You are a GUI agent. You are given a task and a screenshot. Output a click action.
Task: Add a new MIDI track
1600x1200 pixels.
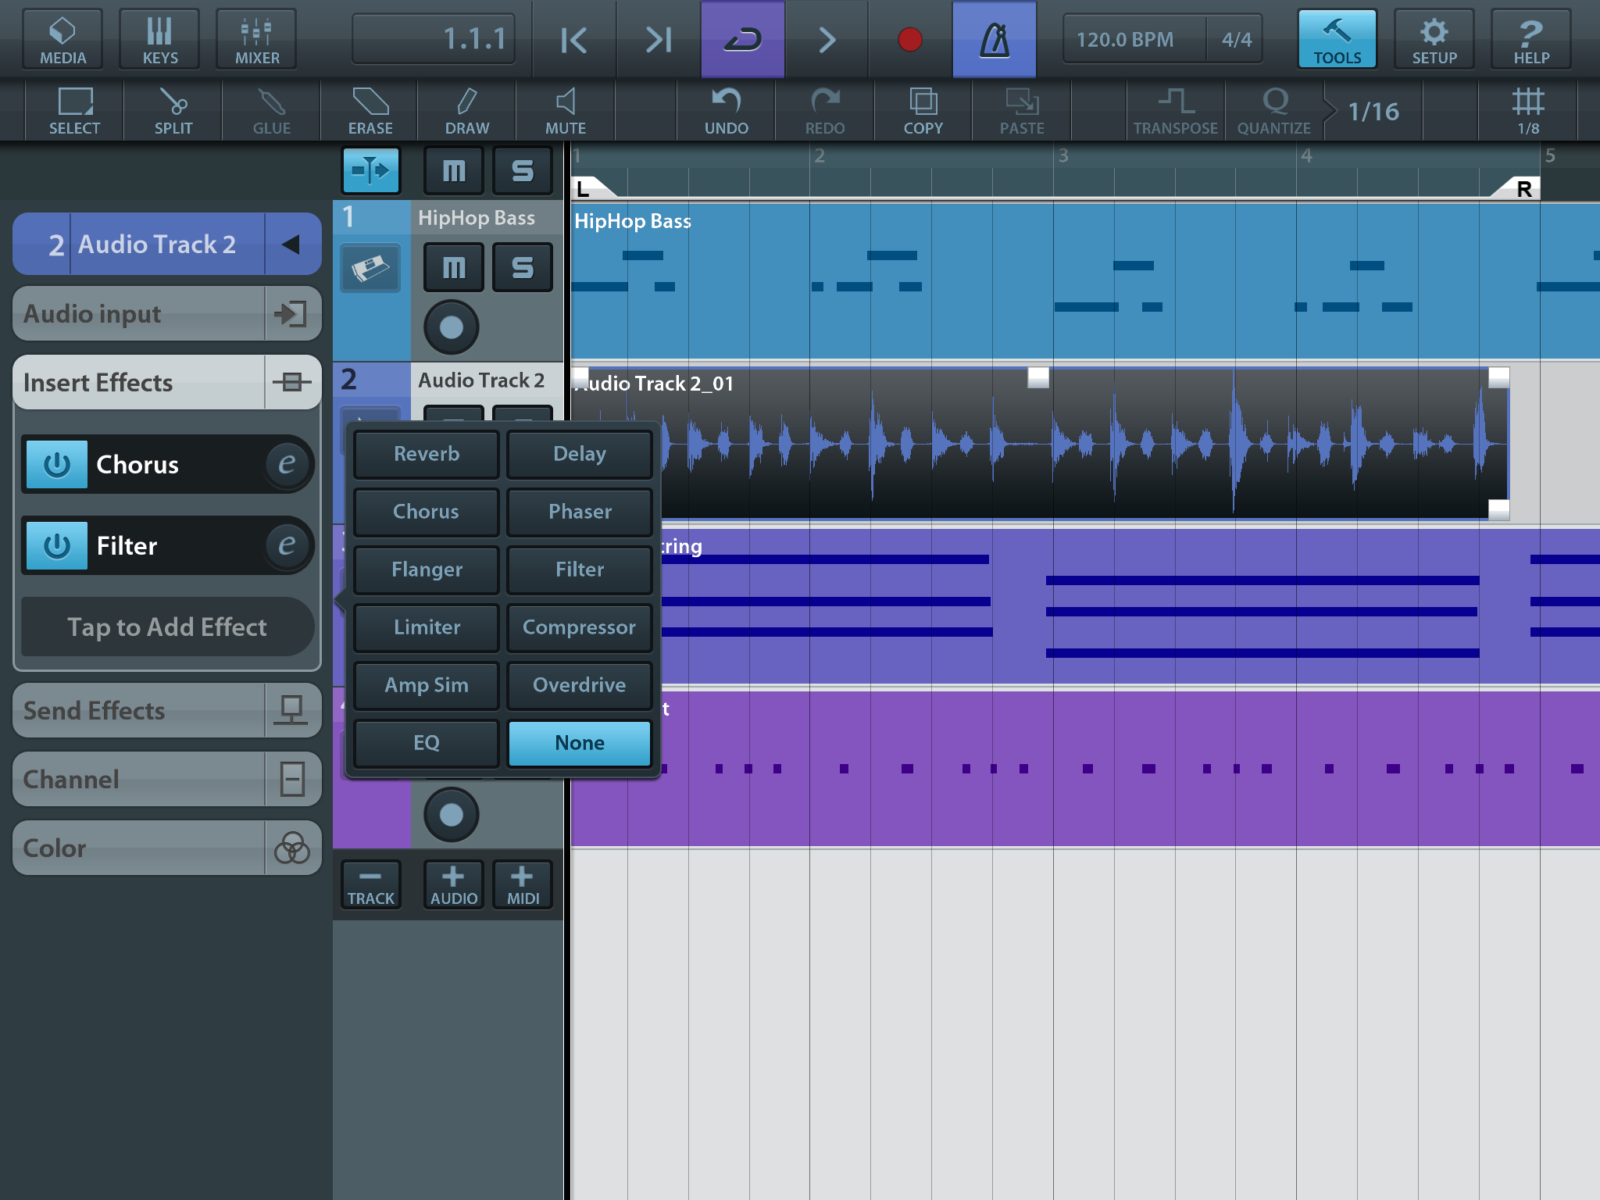point(523,885)
